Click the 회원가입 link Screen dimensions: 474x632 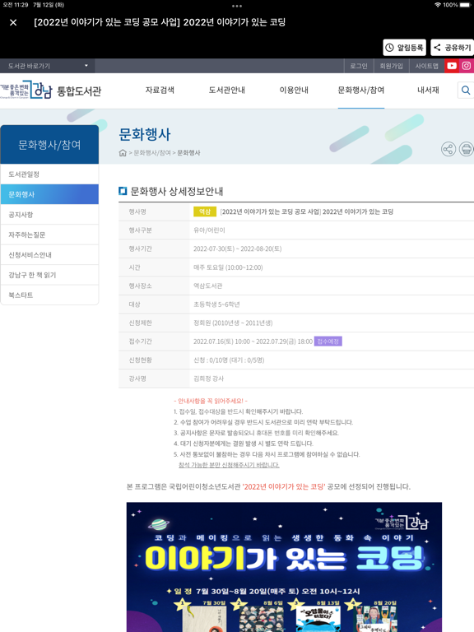392,66
